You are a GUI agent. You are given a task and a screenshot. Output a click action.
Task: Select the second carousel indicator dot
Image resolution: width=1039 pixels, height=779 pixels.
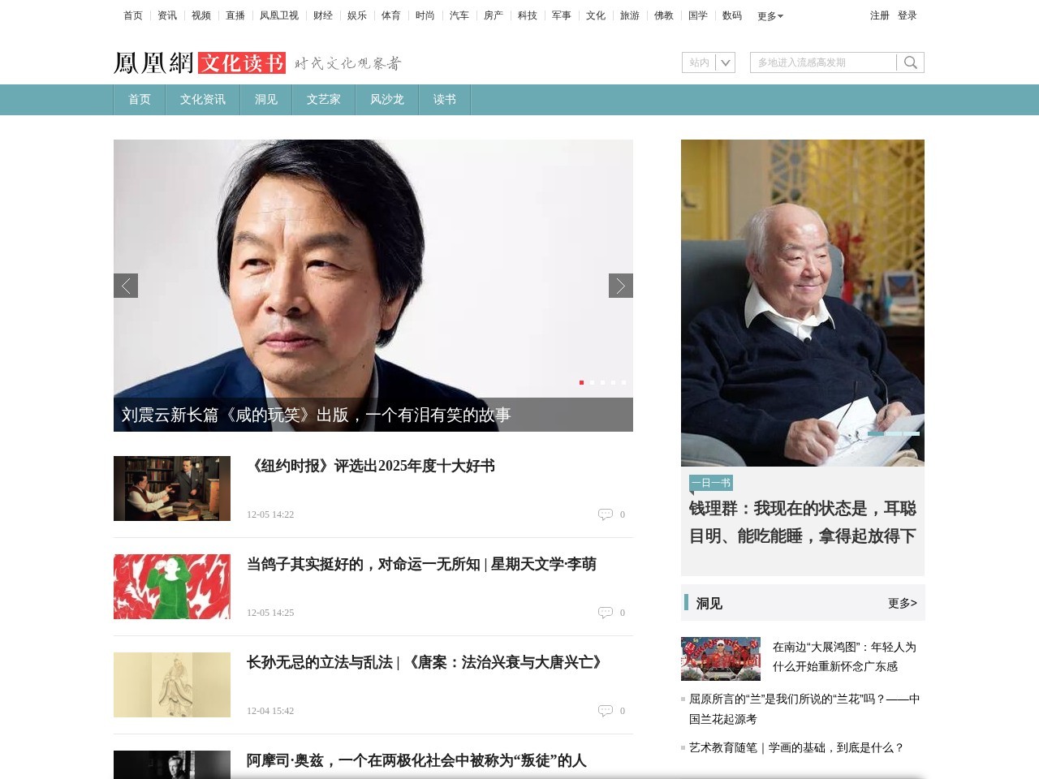[592, 382]
